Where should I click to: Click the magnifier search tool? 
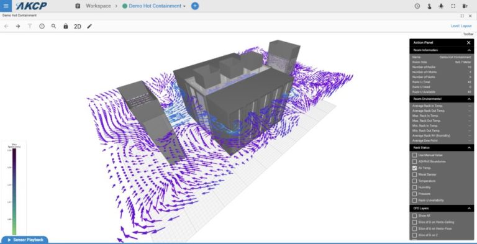54,27
